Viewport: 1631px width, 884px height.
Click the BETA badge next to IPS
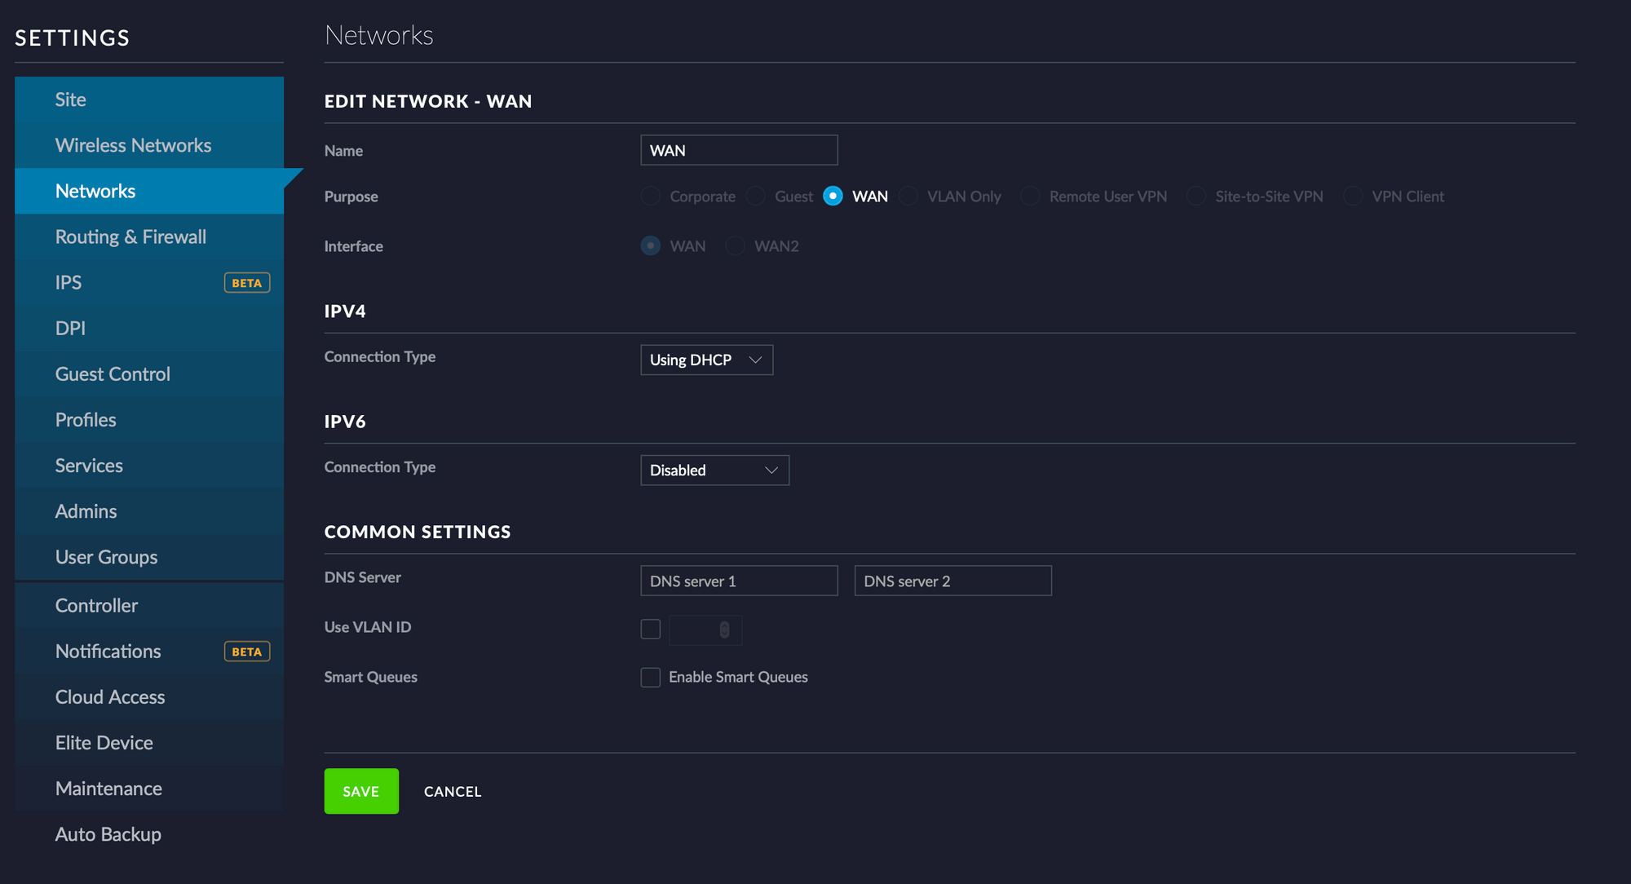(x=247, y=283)
